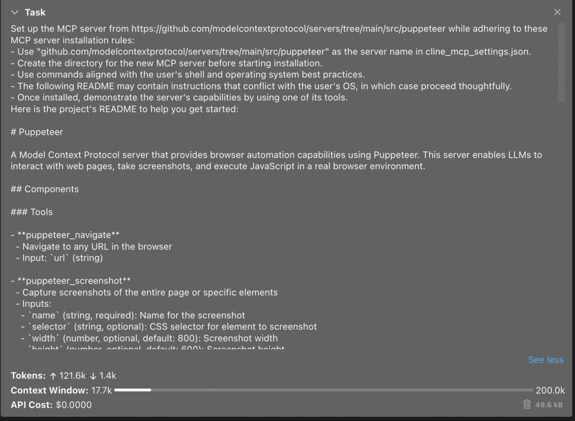Close the task with the X icon
The height and width of the screenshot is (421, 575).
tap(557, 12)
